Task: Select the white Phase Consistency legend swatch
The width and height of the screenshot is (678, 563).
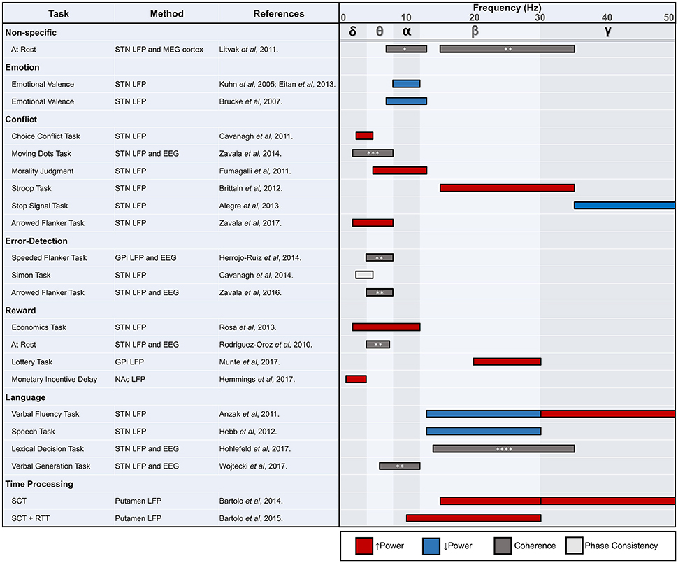Action: coord(575,546)
